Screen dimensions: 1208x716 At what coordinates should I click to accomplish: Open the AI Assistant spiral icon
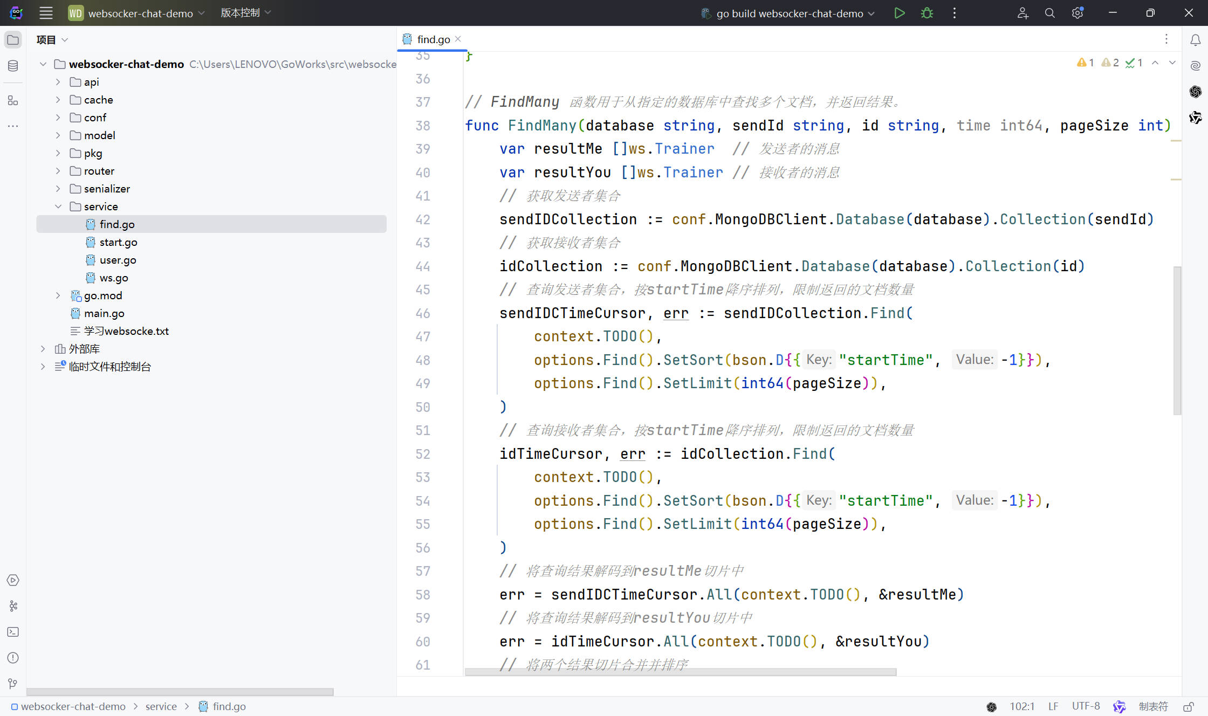(x=1195, y=66)
